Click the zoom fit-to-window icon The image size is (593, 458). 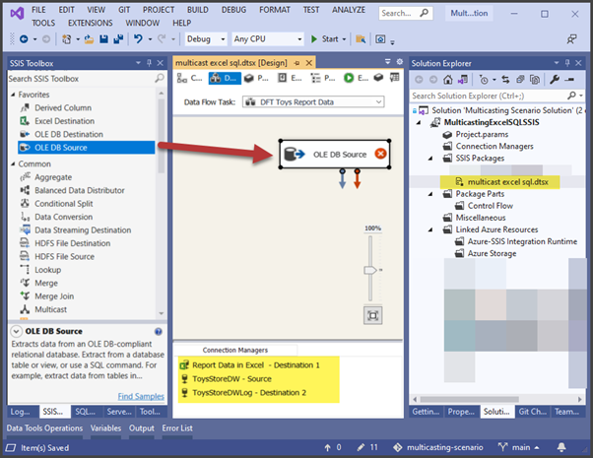click(373, 315)
